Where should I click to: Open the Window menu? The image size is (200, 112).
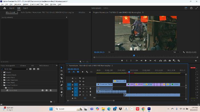pos(53,4)
